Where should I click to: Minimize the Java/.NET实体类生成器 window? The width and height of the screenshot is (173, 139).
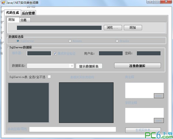tap(150, 2)
